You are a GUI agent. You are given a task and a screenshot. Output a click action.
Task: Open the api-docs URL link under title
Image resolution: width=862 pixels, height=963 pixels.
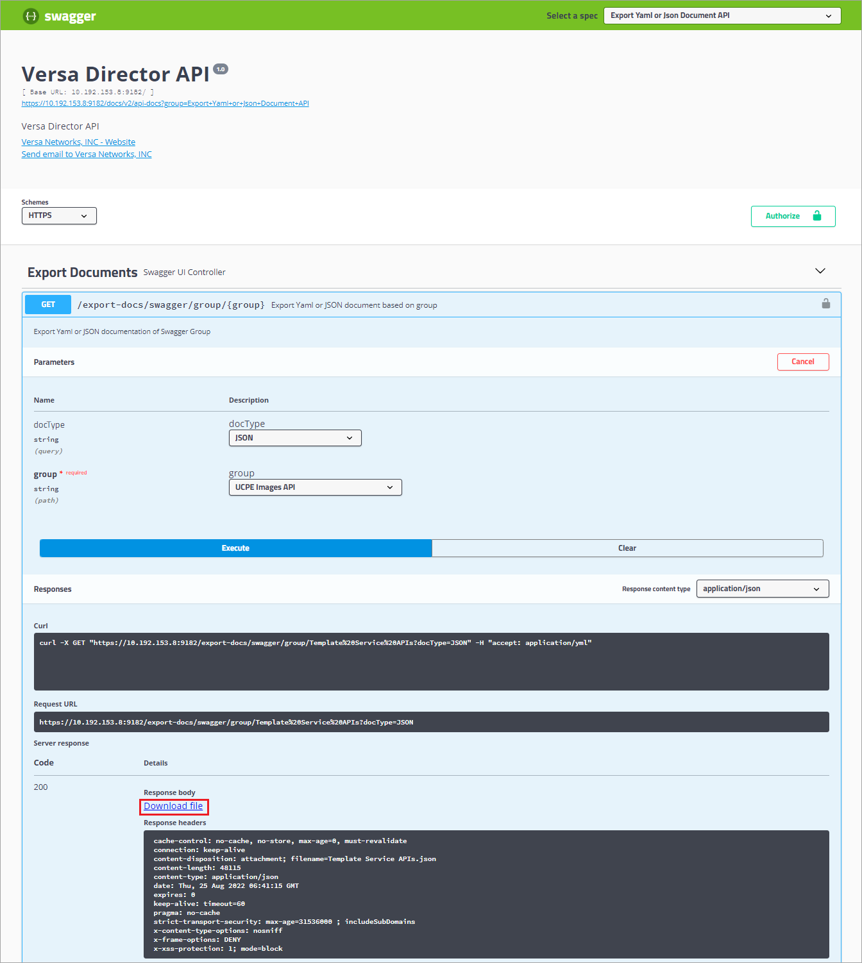(165, 103)
